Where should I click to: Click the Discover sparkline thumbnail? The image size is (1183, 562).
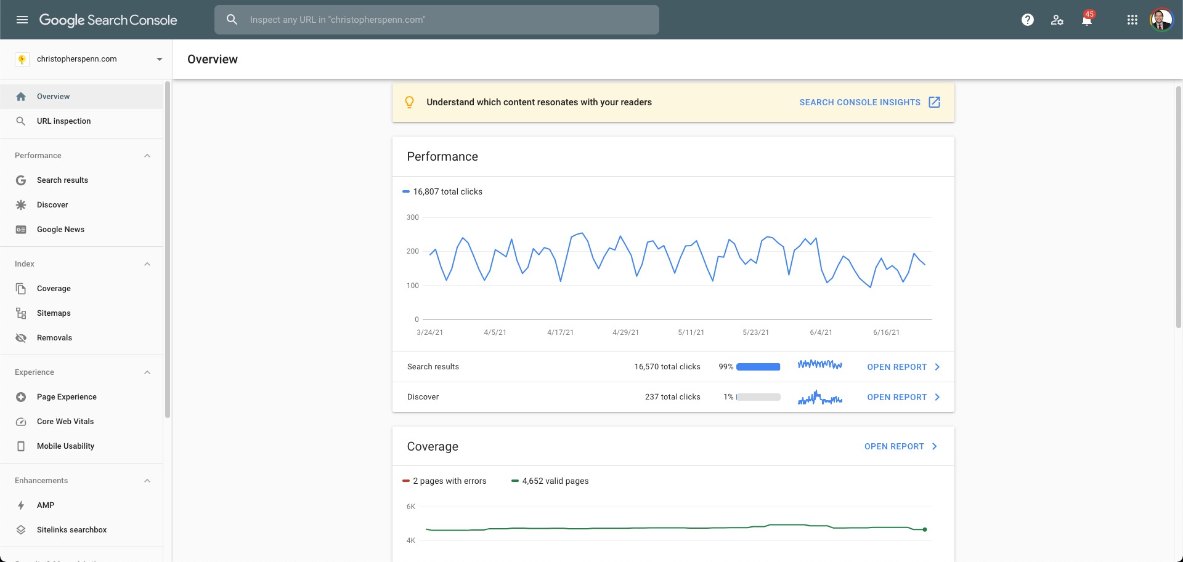point(819,397)
